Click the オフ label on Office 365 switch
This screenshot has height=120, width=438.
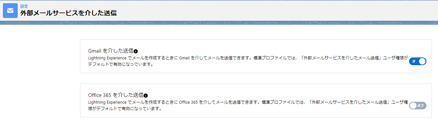pos(420,106)
